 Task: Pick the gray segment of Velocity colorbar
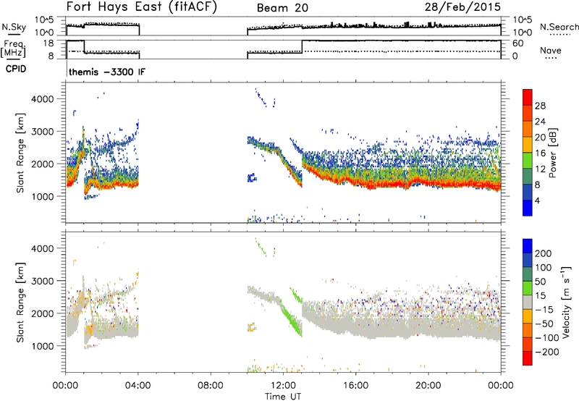528,303
